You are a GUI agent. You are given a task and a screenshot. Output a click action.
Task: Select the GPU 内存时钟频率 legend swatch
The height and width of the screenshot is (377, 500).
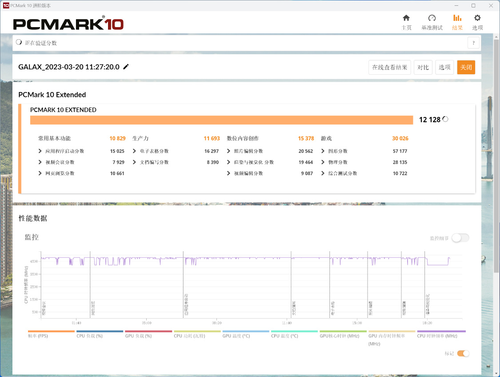tap(392, 331)
